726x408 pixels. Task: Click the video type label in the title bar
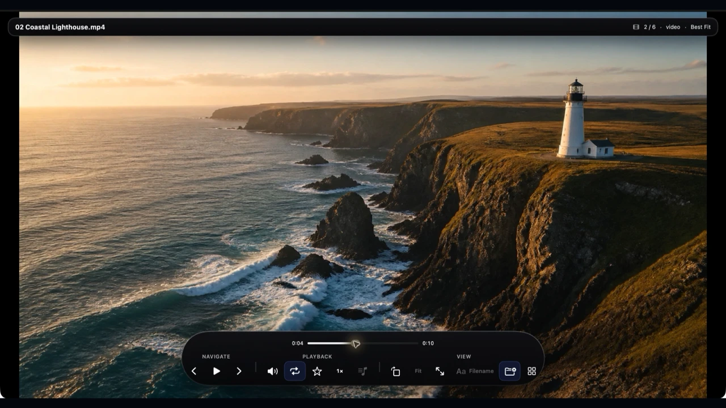(673, 27)
